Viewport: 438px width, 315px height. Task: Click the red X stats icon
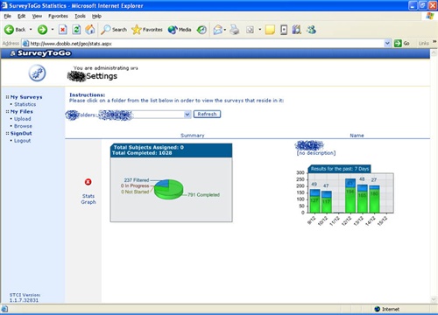(x=88, y=182)
